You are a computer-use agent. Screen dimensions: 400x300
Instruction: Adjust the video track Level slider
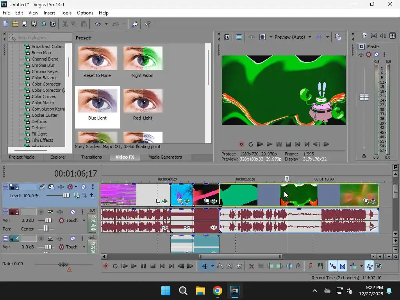point(66,195)
